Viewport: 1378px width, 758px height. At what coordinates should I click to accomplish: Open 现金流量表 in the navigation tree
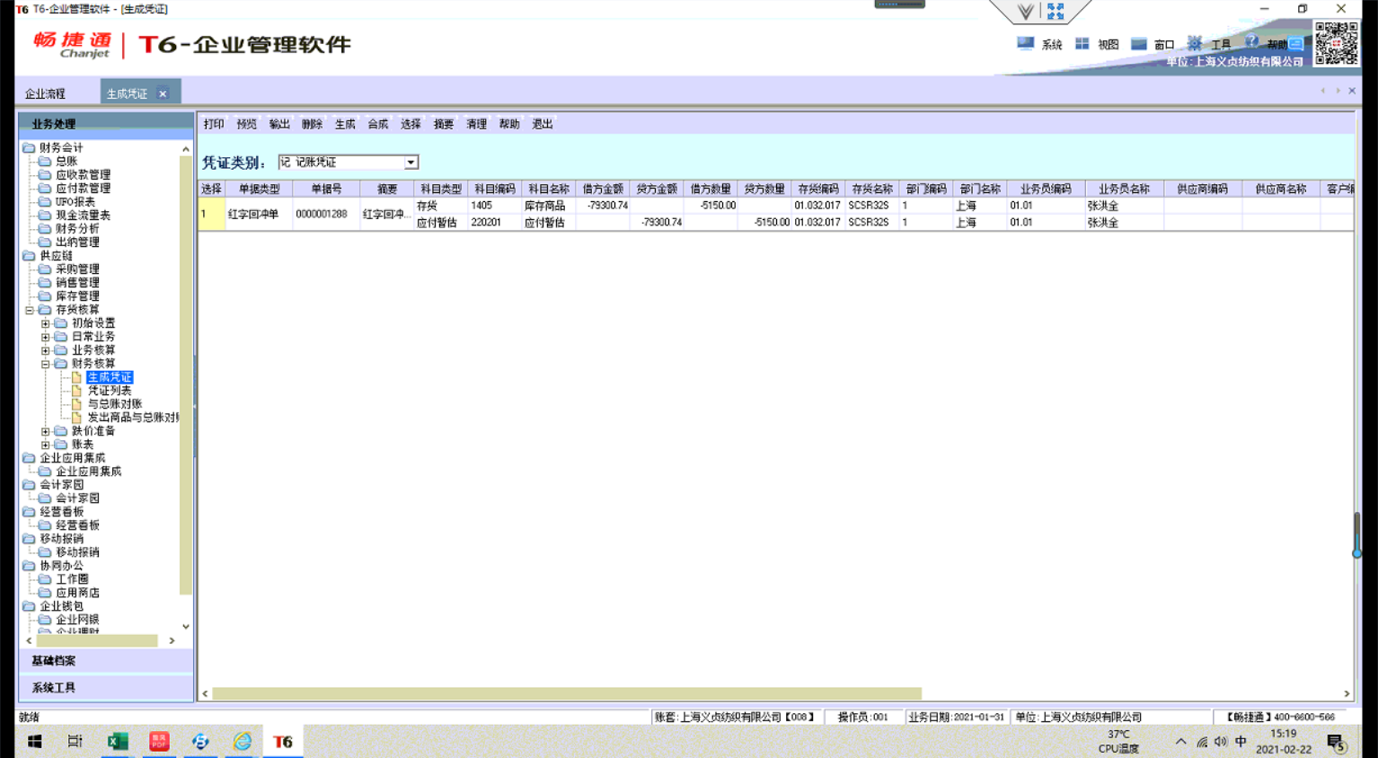click(84, 216)
